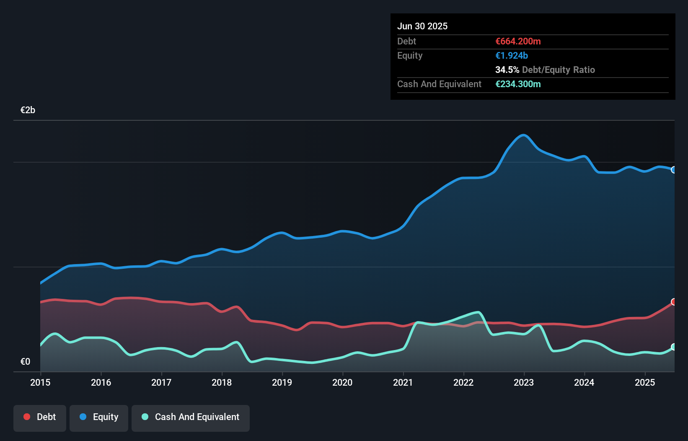Toggle Cash And Equivalent legend button
Screen dimensions: 688x441
[x=191, y=418]
